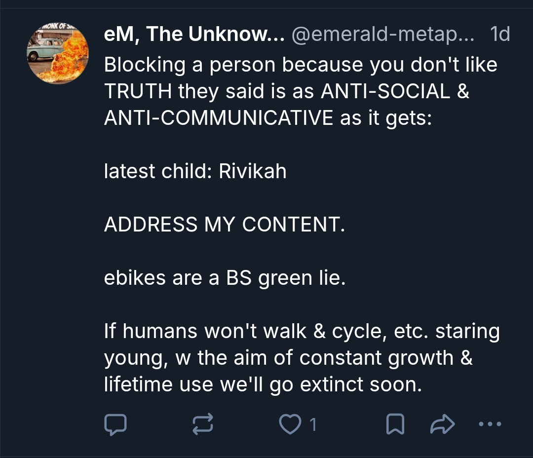Viewport: 533px width, 458px height.
Task: Click the word "ANTI-COMMUNICATIVE" in the post
Action: [218, 118]
